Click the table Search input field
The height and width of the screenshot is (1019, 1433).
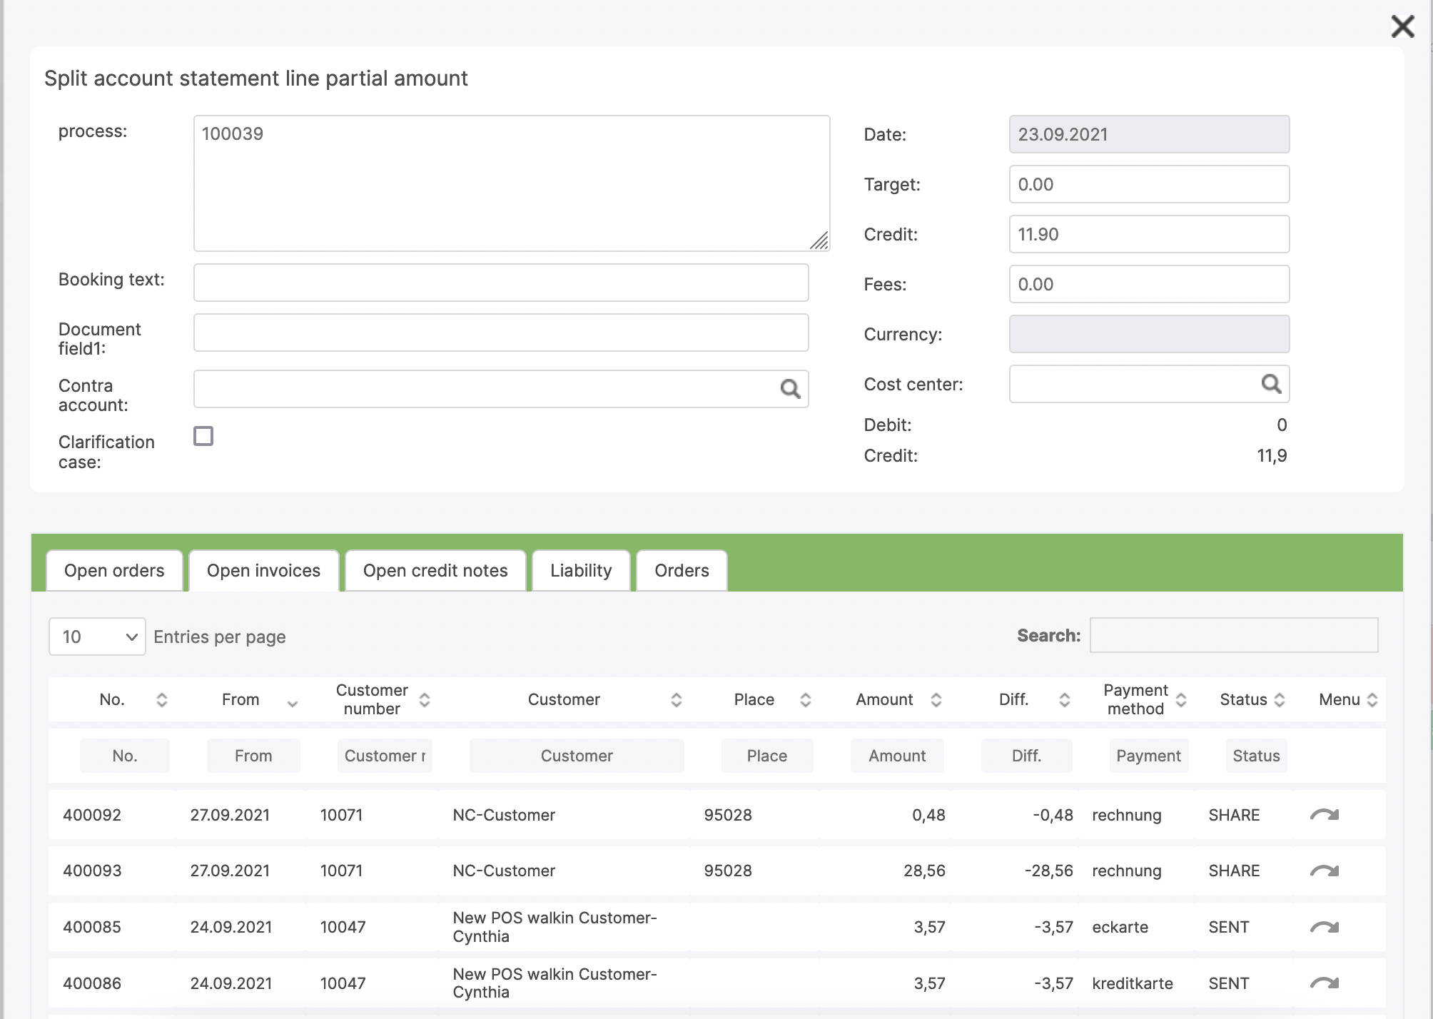(1233, 635)
